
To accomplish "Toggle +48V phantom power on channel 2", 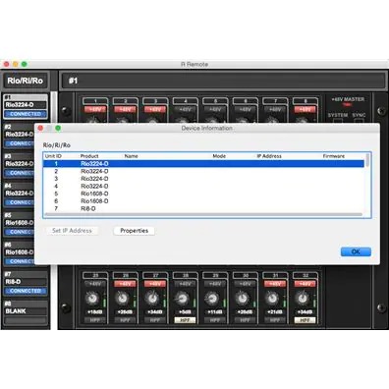I will pos(125,109).
